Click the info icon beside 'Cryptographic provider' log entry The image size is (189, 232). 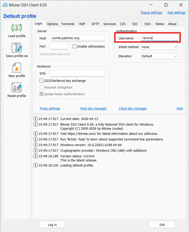tap(35, 150)
